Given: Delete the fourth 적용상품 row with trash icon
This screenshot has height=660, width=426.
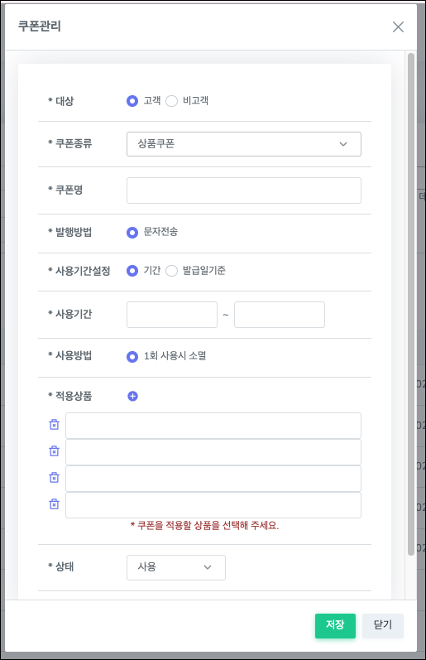Looking at the screenshot, I should [55, 503].
